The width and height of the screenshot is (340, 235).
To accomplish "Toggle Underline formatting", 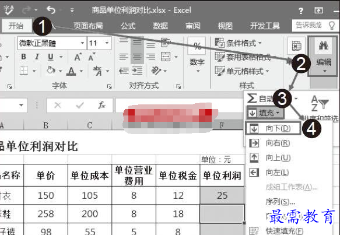I will 51,57.
